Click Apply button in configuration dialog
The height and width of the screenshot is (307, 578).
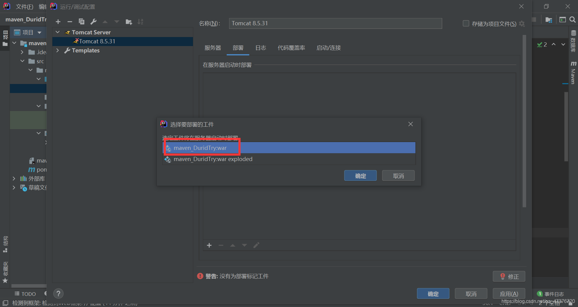509,294
